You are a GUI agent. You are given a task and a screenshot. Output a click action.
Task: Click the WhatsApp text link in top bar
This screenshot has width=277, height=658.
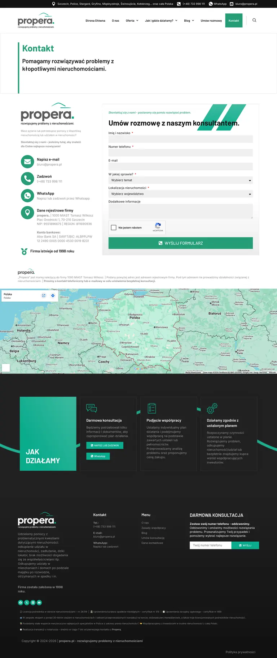click(220, 4)
